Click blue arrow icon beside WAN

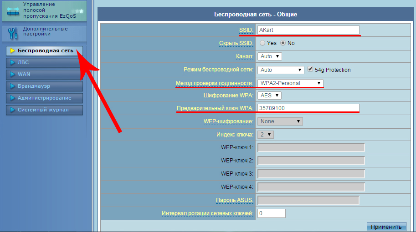click(12, 74)
